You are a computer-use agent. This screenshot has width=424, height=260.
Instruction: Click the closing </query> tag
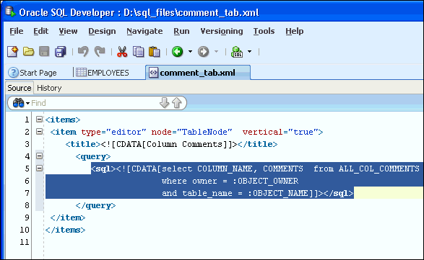point(95,205)
